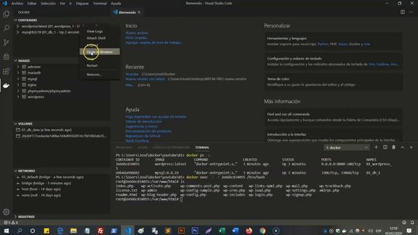Image resolution: width=418 pixels, height=235 pixels.
Task: Click the taskbar clock showing 12:59
Action: coord(393,230)
